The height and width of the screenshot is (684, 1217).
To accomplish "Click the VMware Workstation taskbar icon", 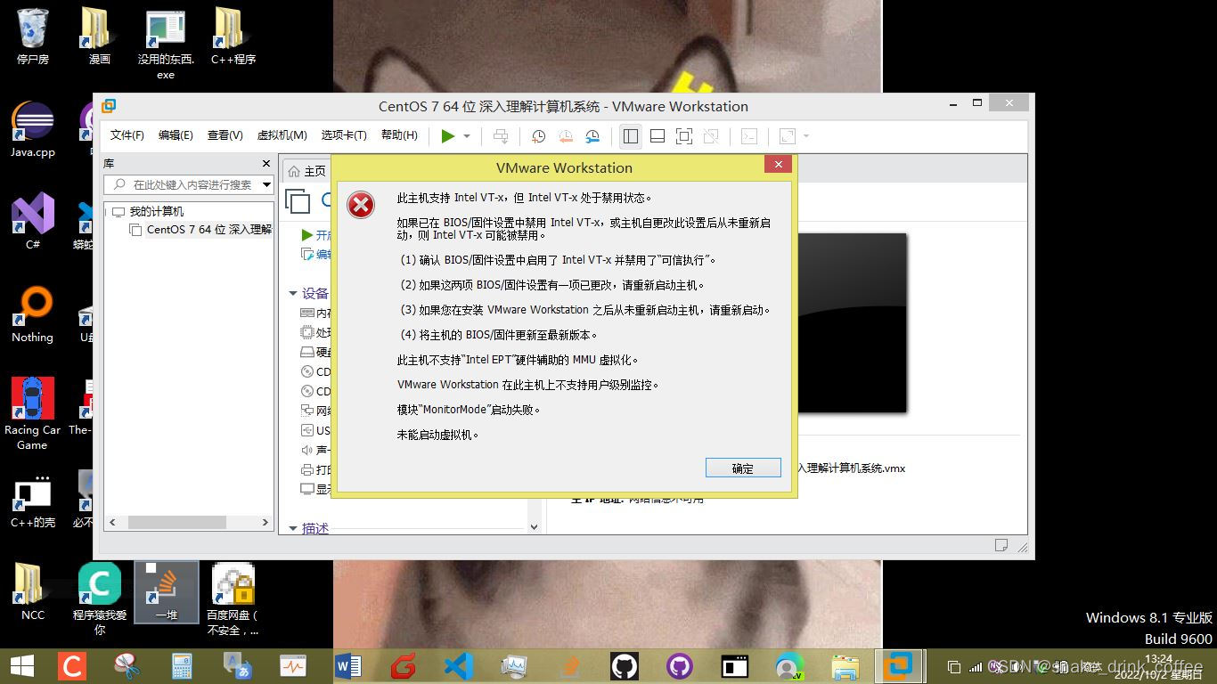I will (899, 666).
